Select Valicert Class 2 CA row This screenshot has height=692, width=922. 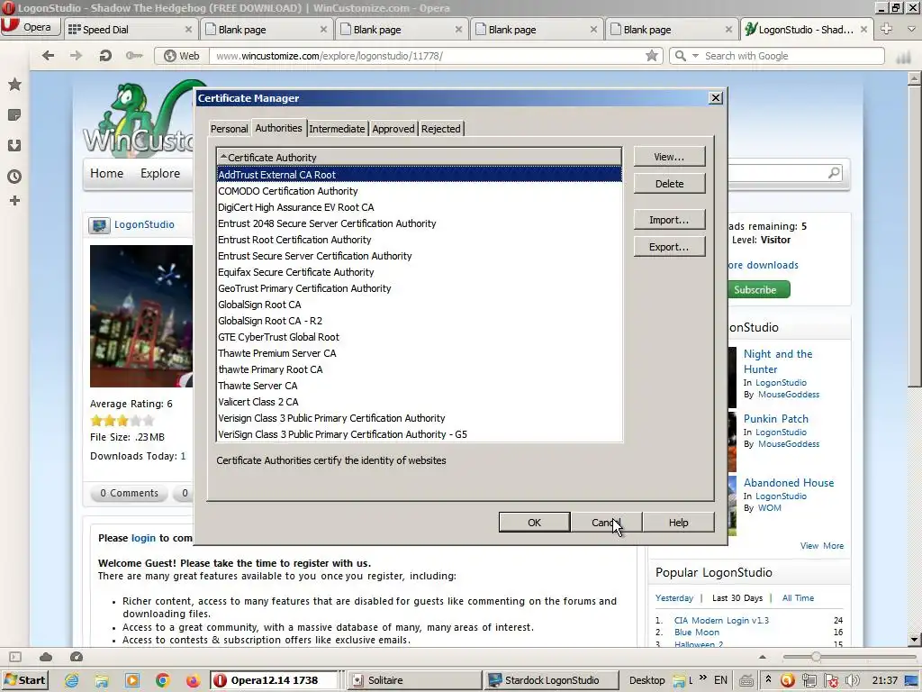(x=420, y=402)
